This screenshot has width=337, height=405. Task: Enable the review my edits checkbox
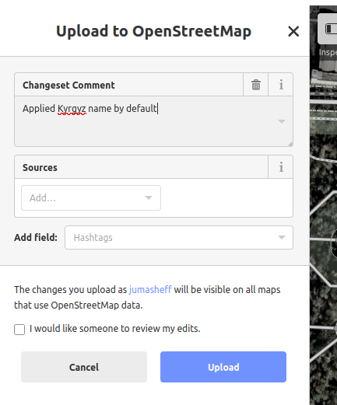pos(19,330)
